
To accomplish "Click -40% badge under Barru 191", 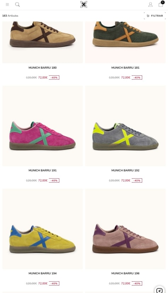I will 54,180.
